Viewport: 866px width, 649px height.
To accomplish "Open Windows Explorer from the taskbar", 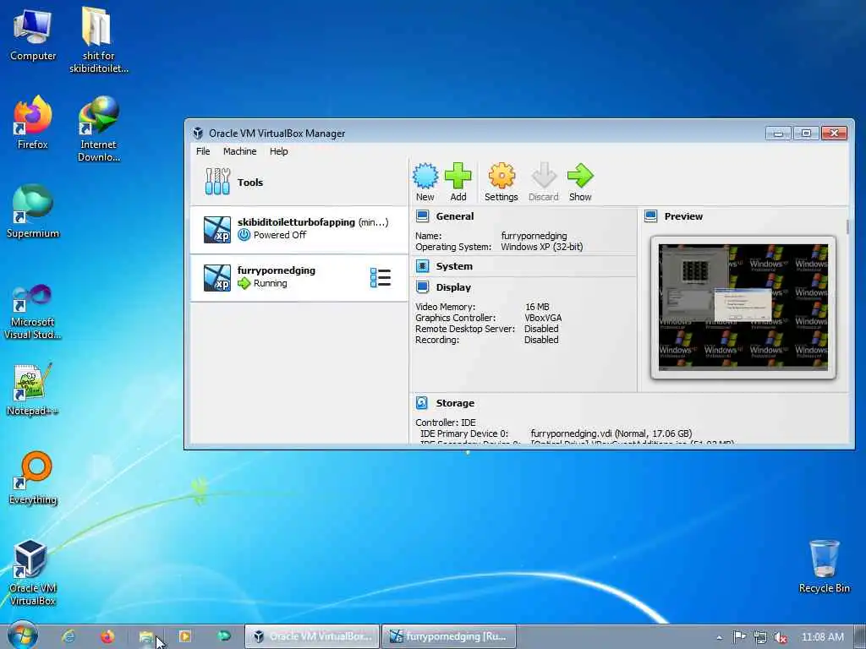I will tap(145, 636).
